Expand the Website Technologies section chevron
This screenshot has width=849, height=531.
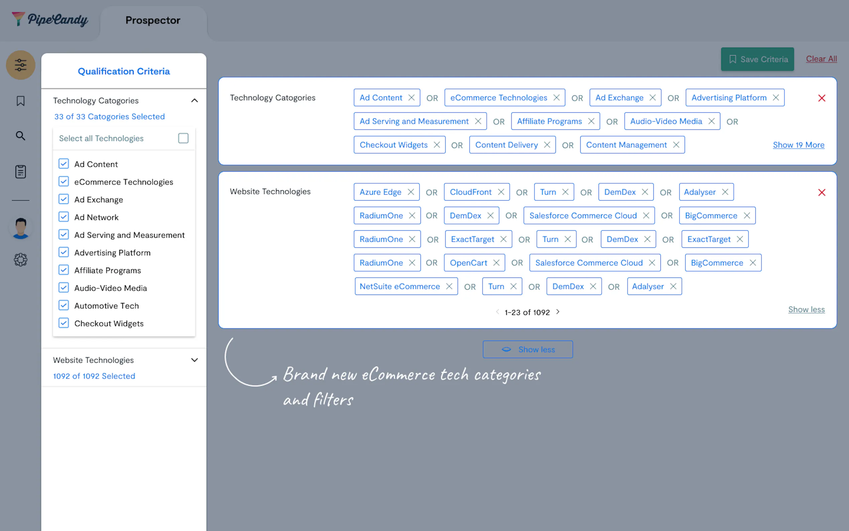tap(195, 360)
